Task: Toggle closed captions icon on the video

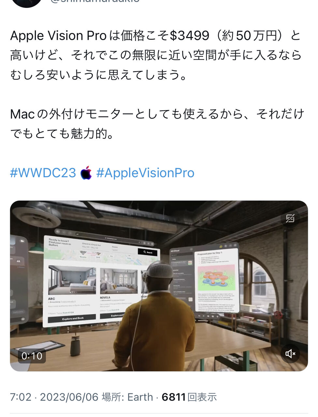Action: click(x=290, y=218)
